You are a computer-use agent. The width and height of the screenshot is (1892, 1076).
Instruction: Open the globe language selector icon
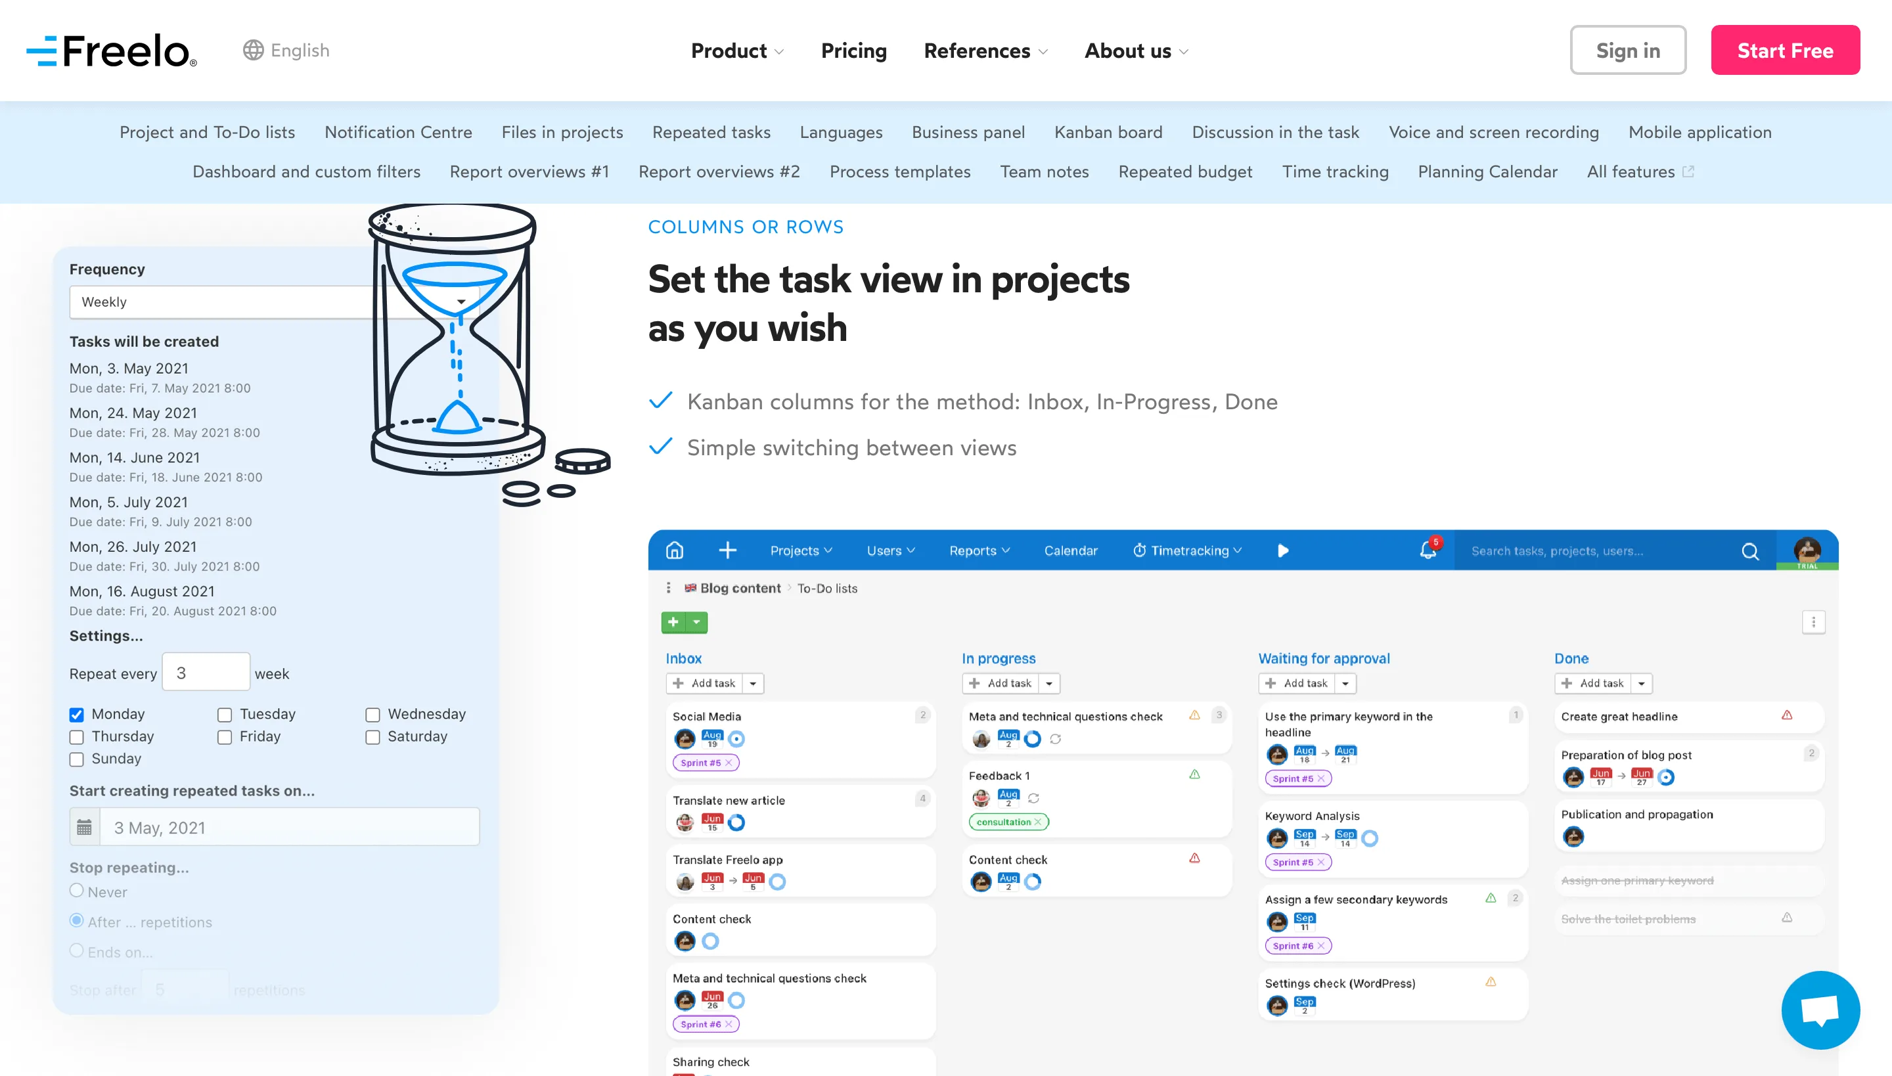click(x=254, y=50)
